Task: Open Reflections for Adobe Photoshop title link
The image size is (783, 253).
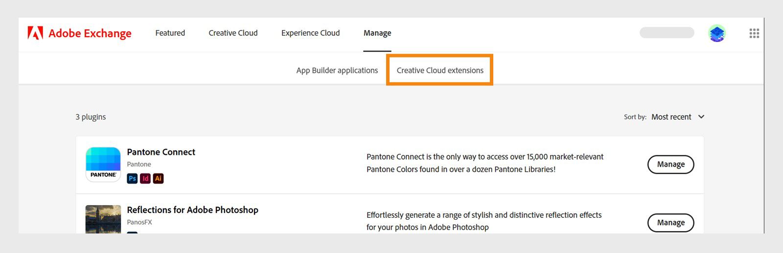Action: point(192,210)
